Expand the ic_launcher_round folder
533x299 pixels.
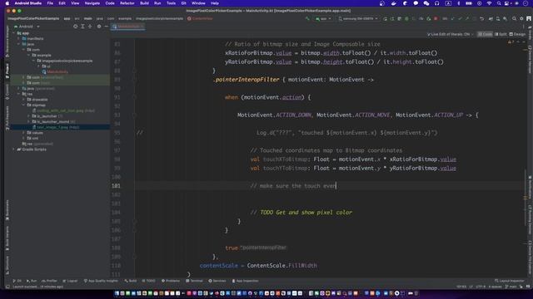(x=29, y=122)
